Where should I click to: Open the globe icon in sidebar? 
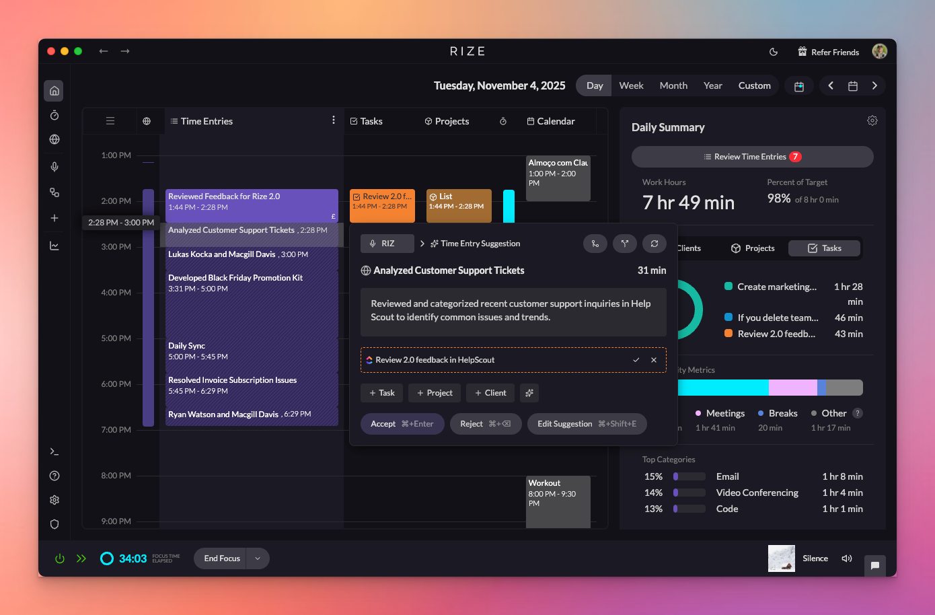click(54, 139)
